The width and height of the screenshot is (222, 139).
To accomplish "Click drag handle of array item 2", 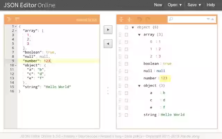I will pos(120,56).
